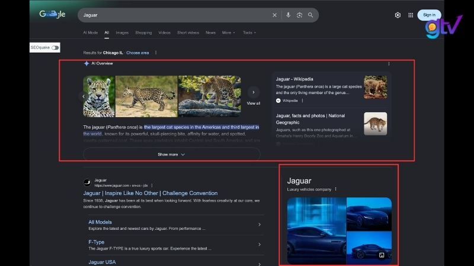Click the magnifier search icon
This screenshot has width=474, height=266.
tap(310, 15)
